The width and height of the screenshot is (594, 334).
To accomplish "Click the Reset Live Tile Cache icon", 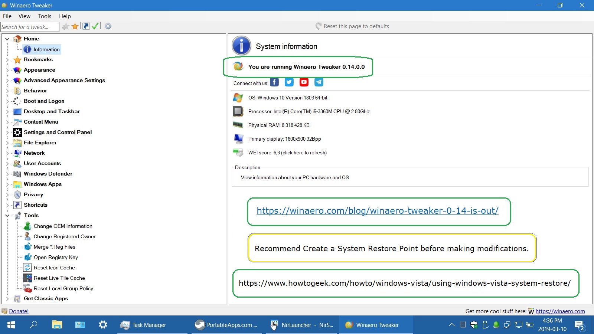I will [x=27, y=278].
